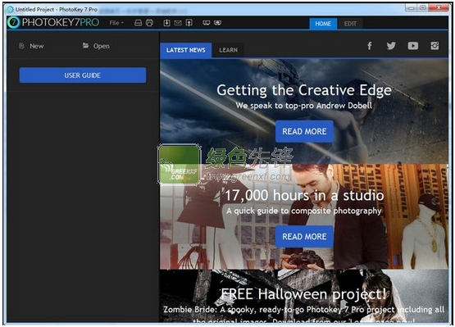
Task: Click the Getting the Creative Edge headline
Action: click(x=304, y=90)
